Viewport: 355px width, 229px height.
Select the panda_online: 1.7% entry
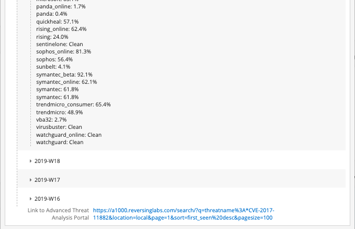[62, 7]
